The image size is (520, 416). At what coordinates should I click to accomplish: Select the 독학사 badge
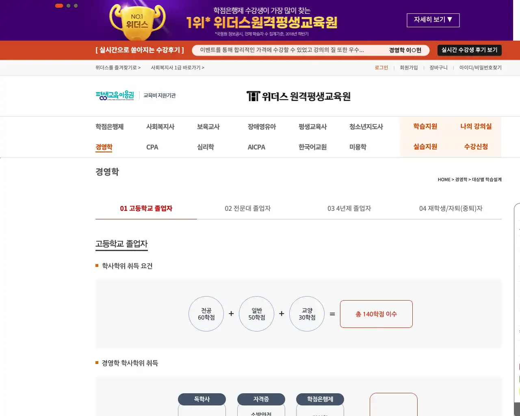[201, 399]
